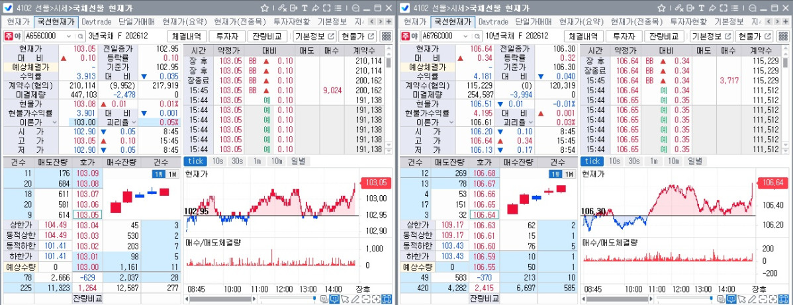Click 투자자 button in left window
The height and width of the screenshot is (305, 793).
click(x=227, y=36)
